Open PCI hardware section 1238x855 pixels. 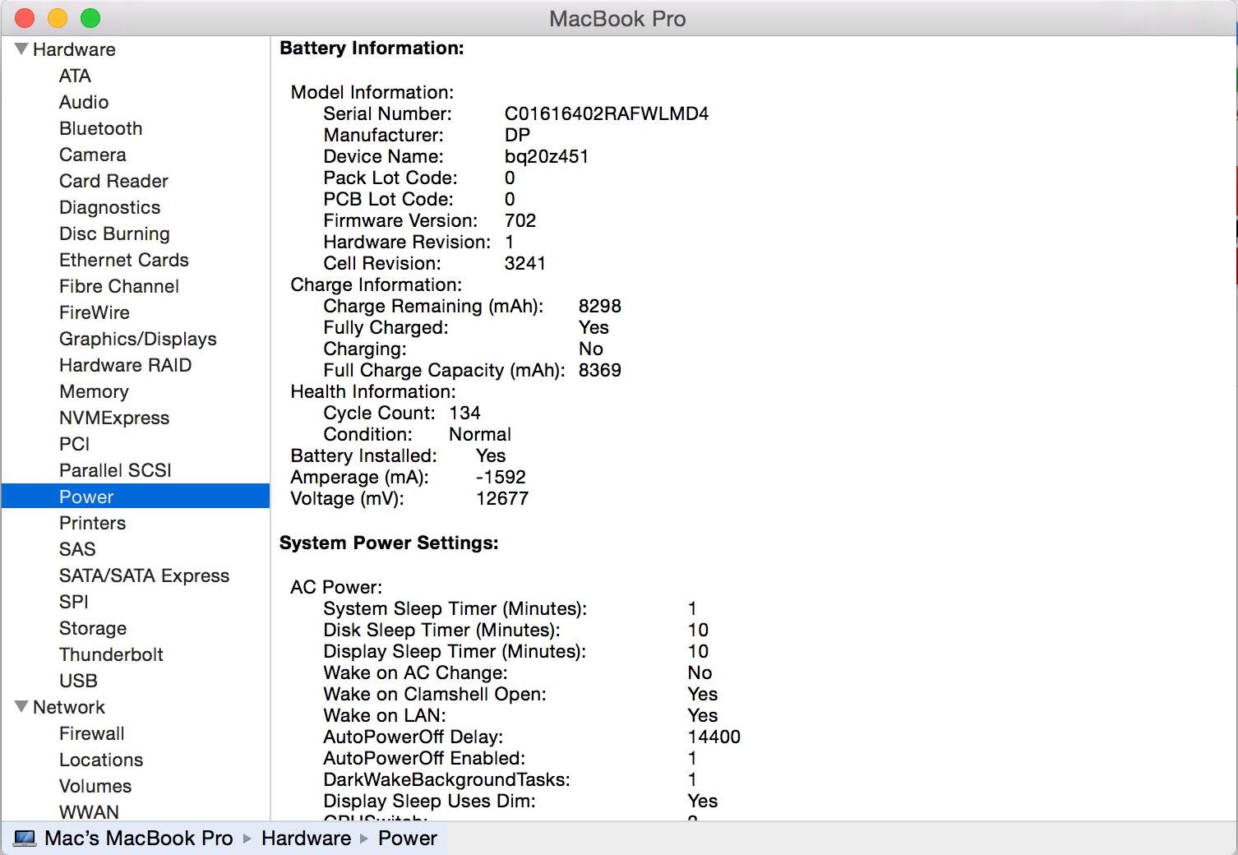(75, 444)
